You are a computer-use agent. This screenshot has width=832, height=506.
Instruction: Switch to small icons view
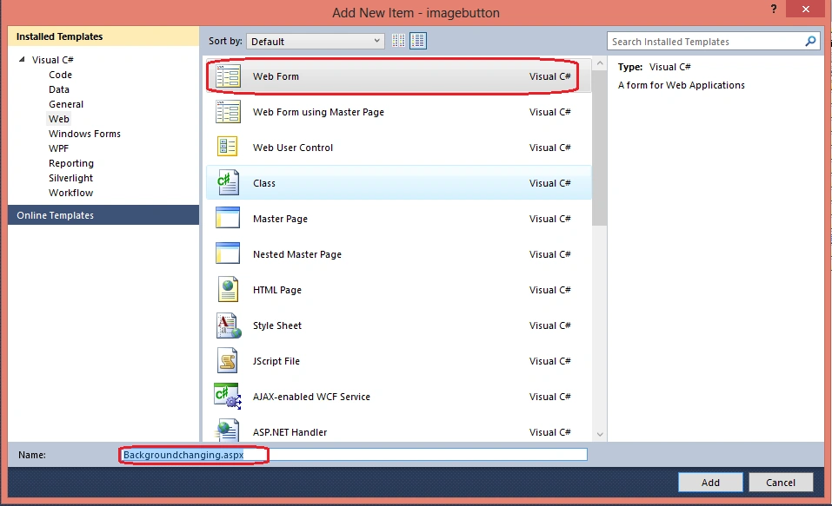pos(398,41)
